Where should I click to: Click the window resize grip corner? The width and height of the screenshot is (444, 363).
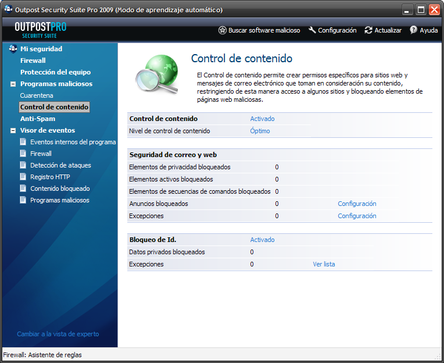pos(438,357)
